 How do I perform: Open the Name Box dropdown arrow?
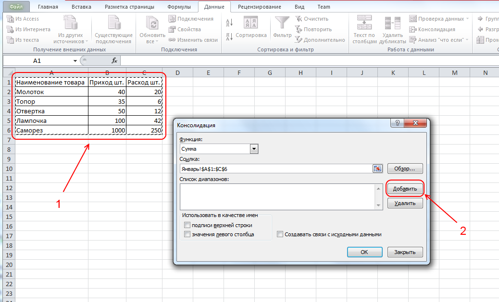(75, 60)
